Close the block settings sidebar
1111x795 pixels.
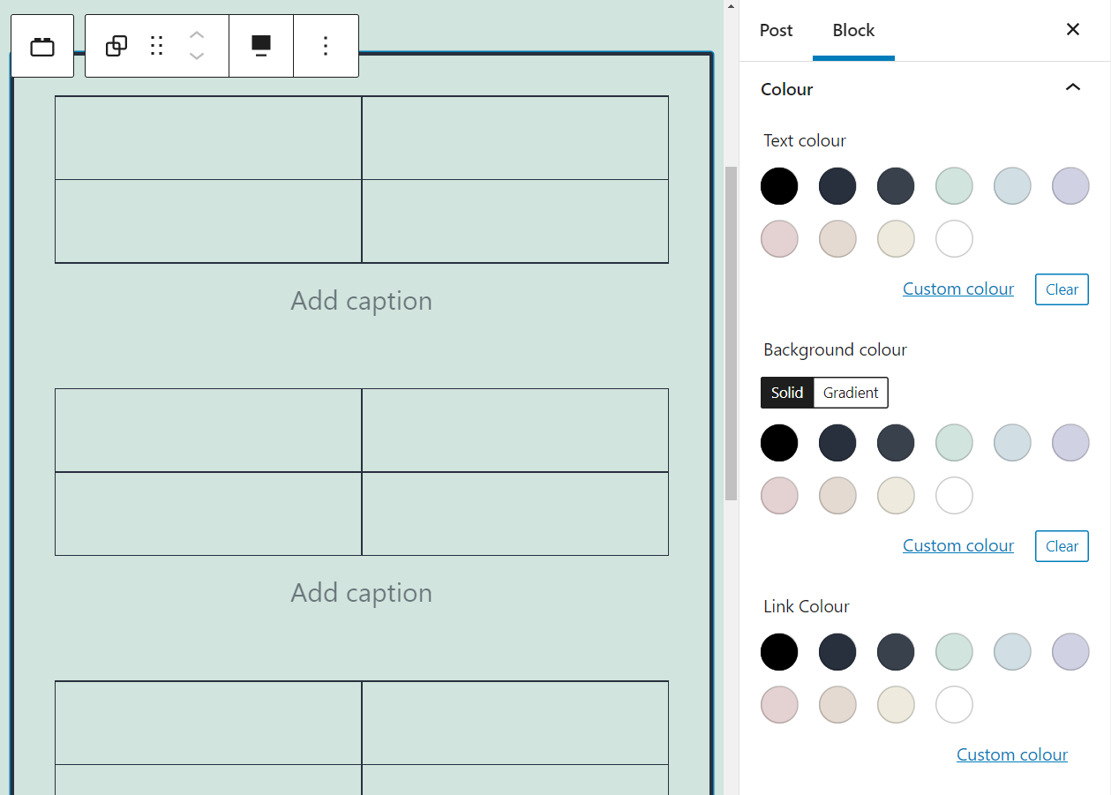point(1073,29)
